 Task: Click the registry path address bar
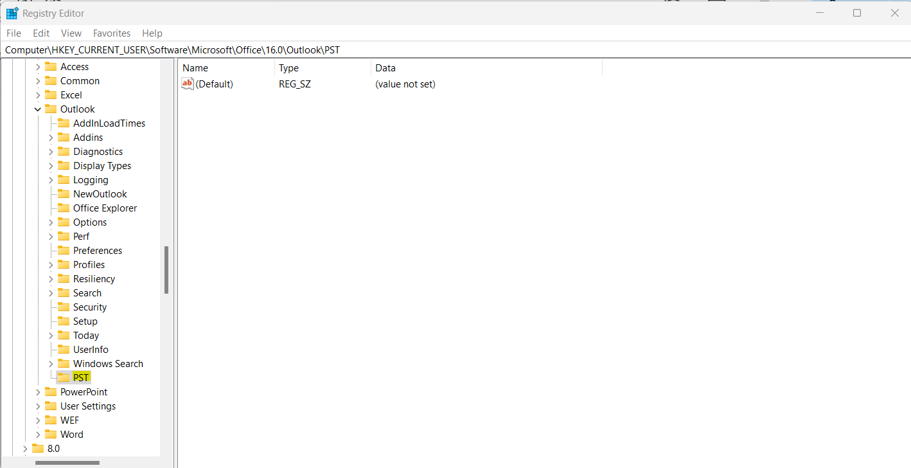(x=455, y=50)
